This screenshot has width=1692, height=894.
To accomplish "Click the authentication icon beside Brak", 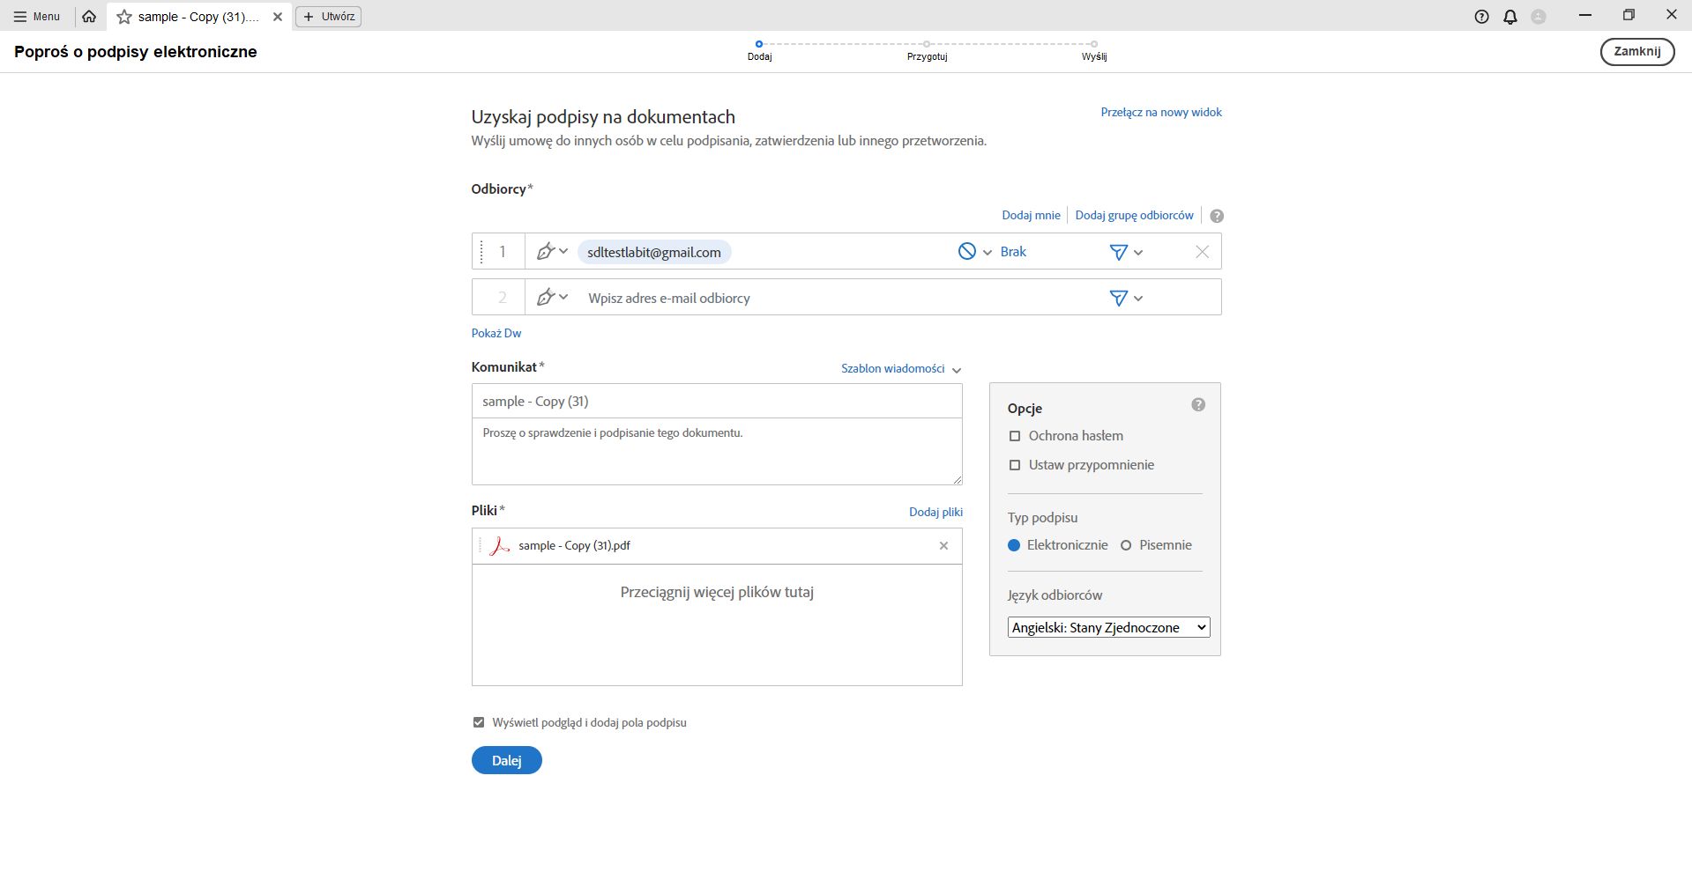I will [967, 252].
